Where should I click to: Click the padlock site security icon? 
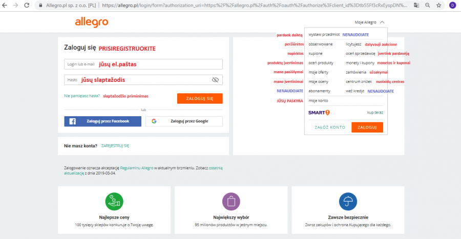pyautogui.click(x=40, y=5)
